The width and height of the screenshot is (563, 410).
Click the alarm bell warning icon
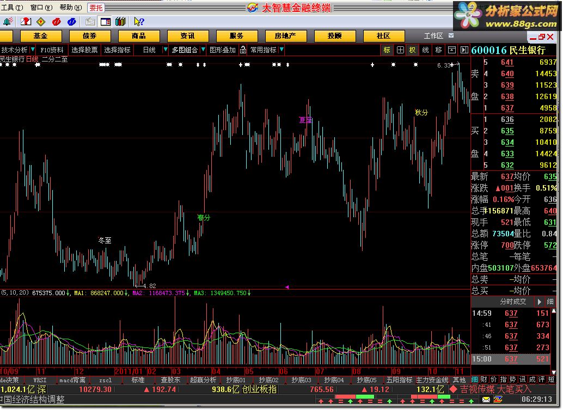(8, 22)
